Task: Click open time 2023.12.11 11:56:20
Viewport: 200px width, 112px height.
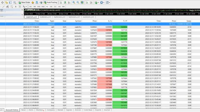Action: click(31, 27)
